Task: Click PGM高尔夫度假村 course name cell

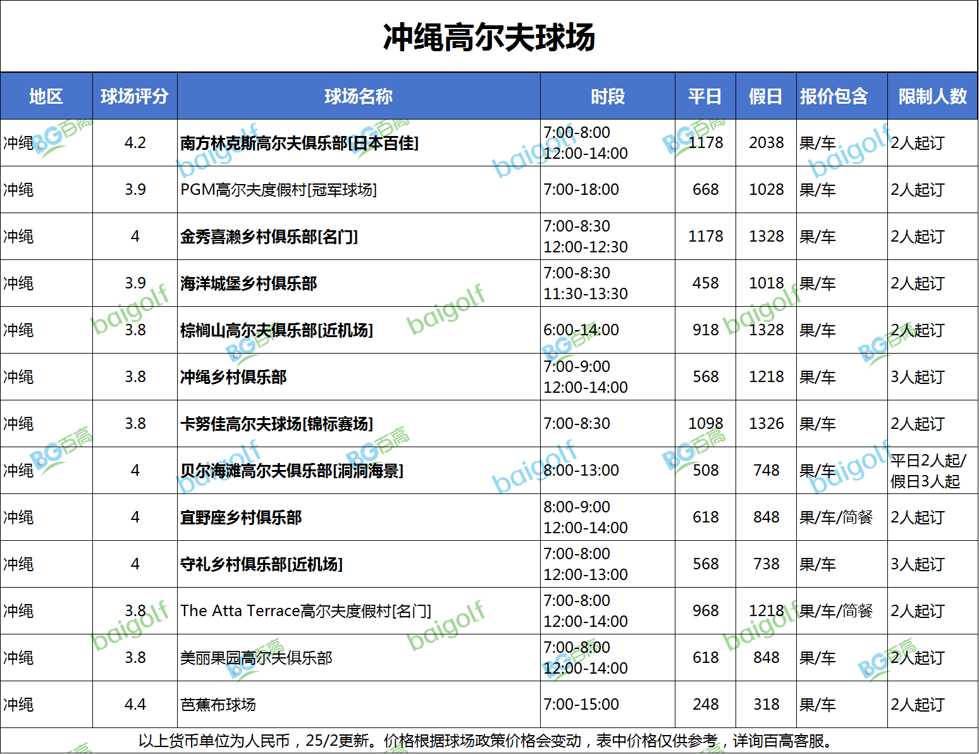Action: [x=278, y=190]
